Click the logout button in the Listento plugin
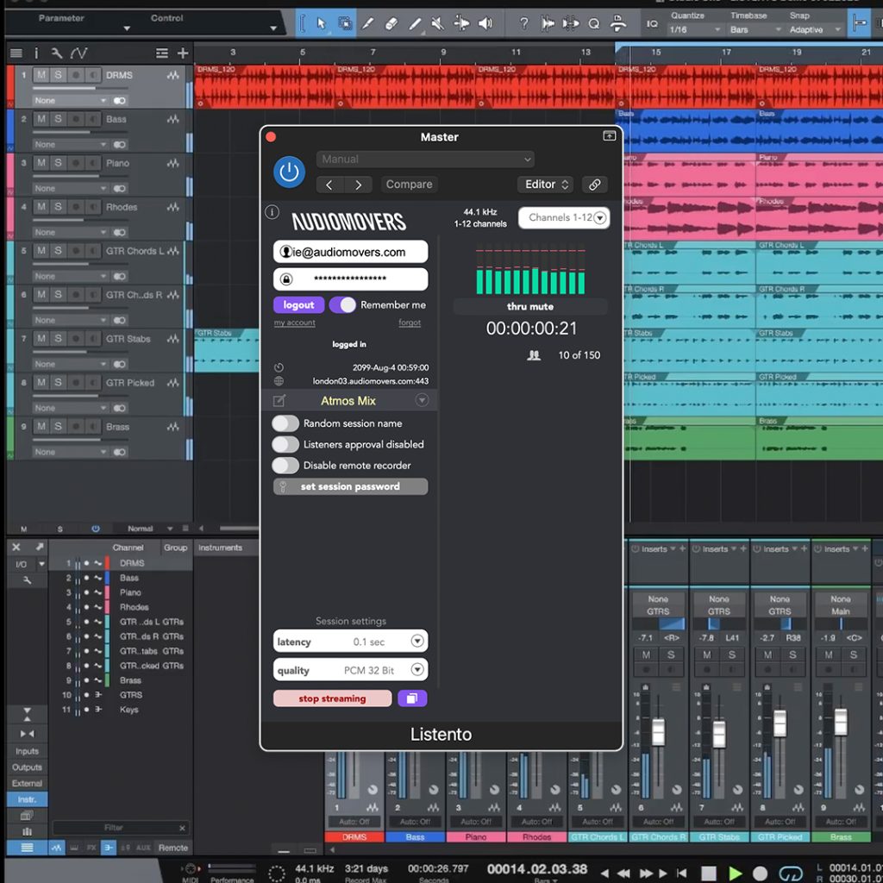883x883 pixels. coord(298,304)
